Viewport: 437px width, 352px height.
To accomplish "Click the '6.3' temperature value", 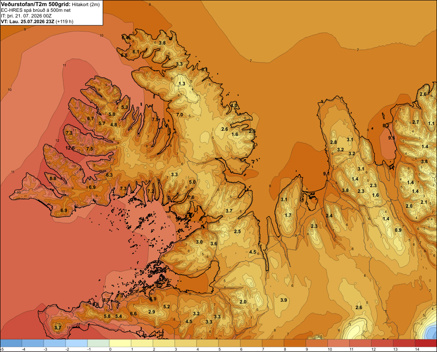I will pos(109,175).
